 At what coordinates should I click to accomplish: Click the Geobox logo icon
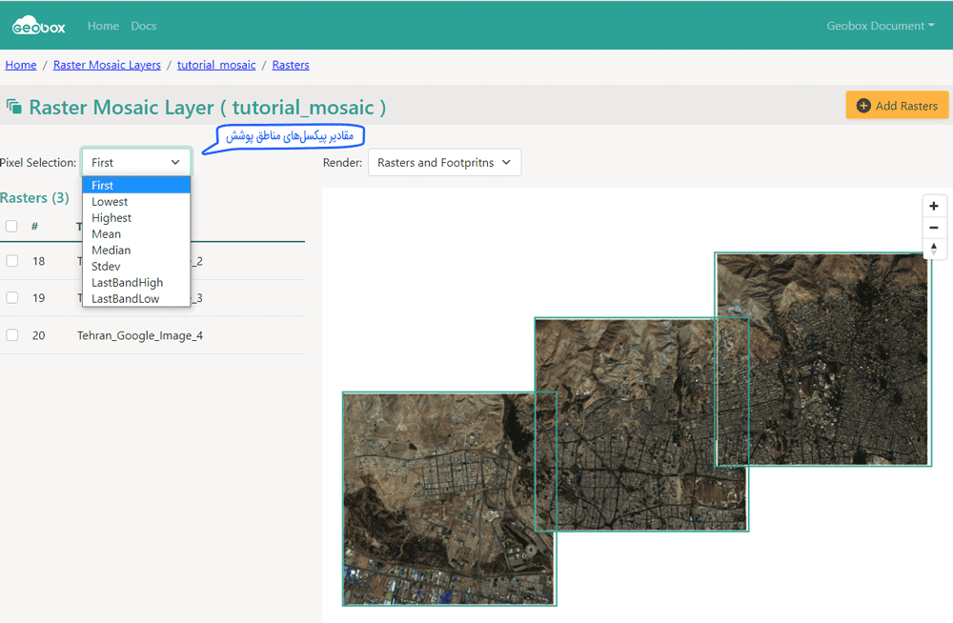(x=38, y=26)
